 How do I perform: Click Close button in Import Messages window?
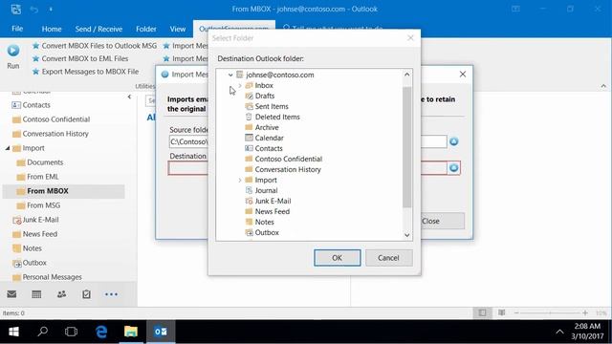pyautogui.click(x=431, y=221)
